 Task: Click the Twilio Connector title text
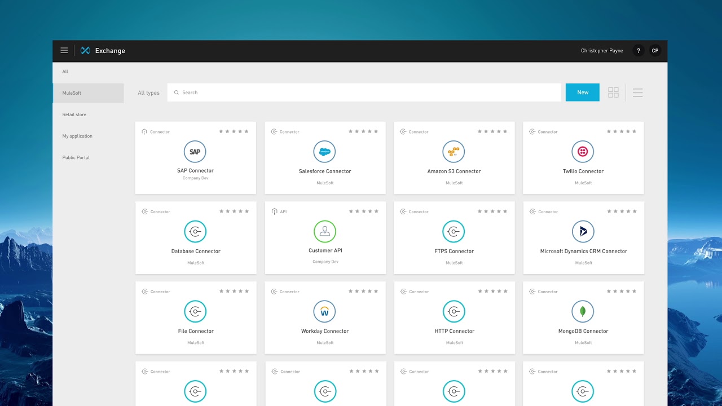(x=583, y=171)
